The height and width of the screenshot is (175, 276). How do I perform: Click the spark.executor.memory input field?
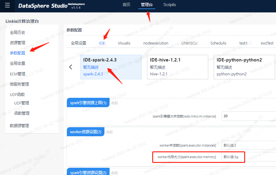click(x=248, y=157)
